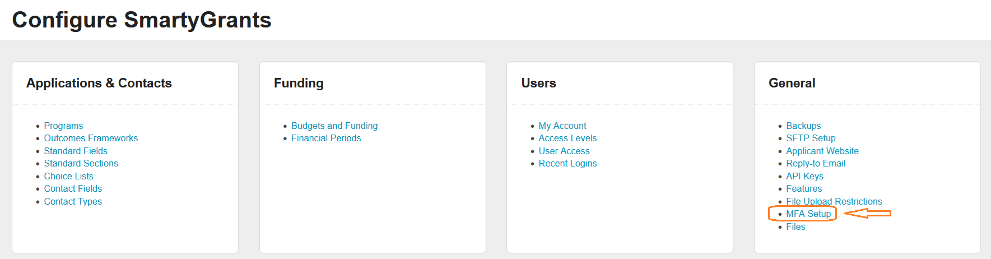The width and height of the screenshot is (991, 259).
Task: Click the Contact Fields link
Action: 73,188
